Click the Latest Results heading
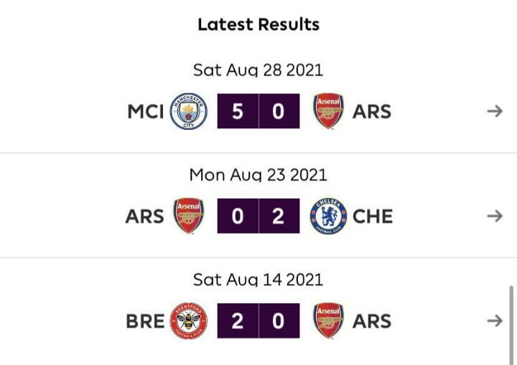517x365 pixels. 258,24
